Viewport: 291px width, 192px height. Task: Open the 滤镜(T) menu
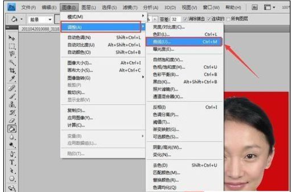point(130,7)
